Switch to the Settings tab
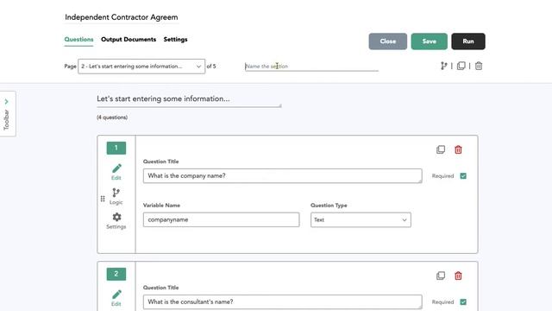The width and height of the screenshot is (552, 311). click(x=175, y=40)
